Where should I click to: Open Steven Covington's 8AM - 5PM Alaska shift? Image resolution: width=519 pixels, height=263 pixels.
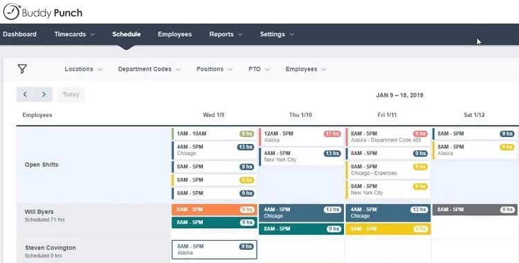(x=214, y=249)
